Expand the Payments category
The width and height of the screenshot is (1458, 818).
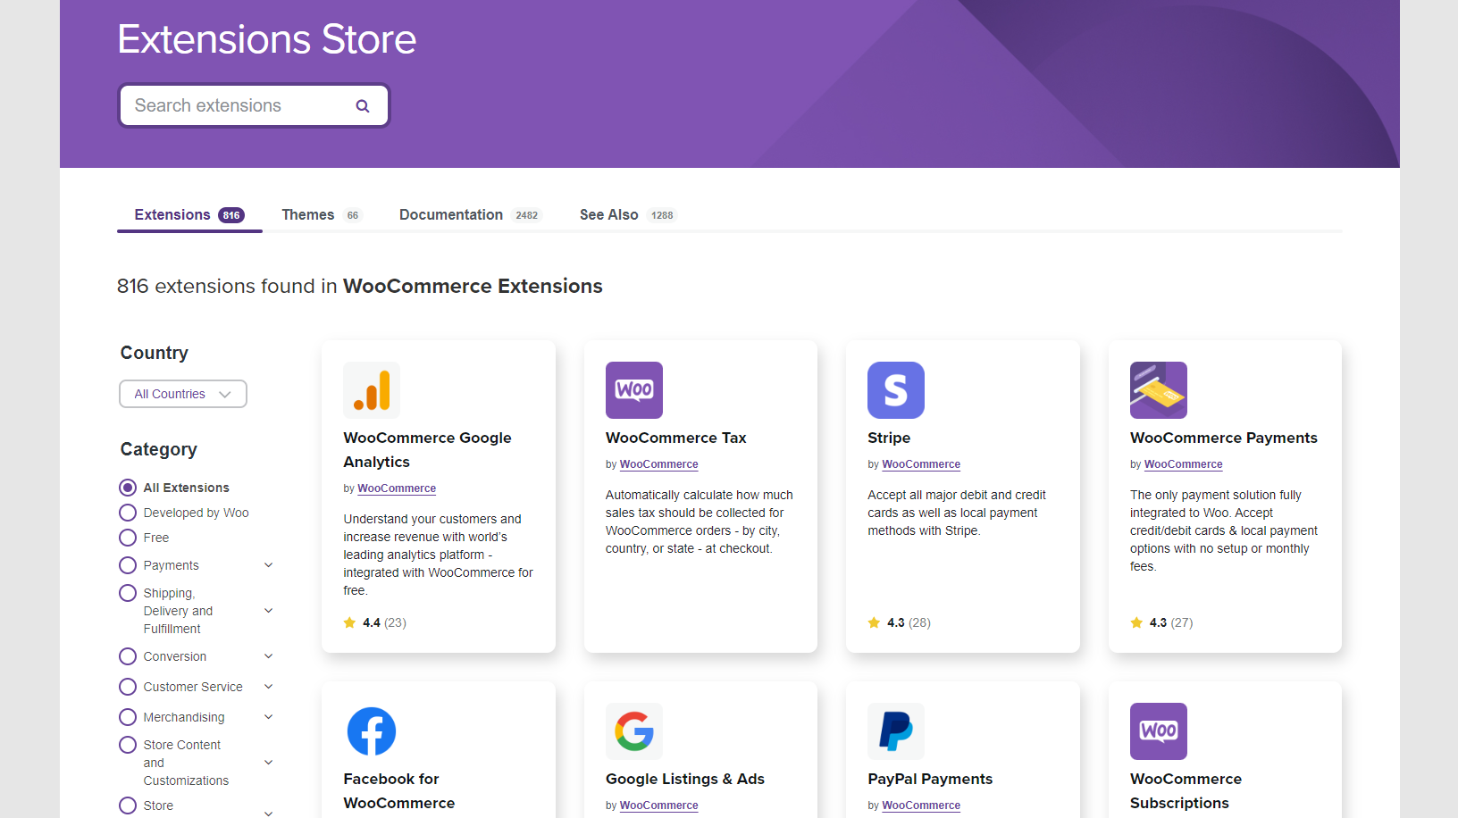[269, 564]
